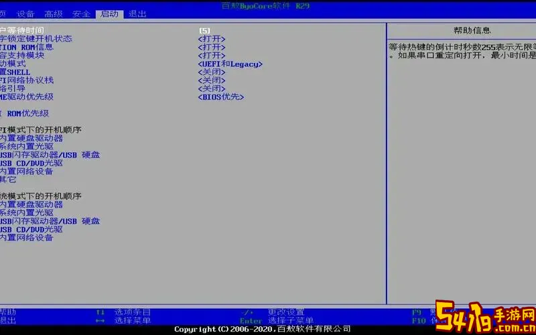Select the 等待时间 setting label
536x335 pixels.
click(22, 30)
